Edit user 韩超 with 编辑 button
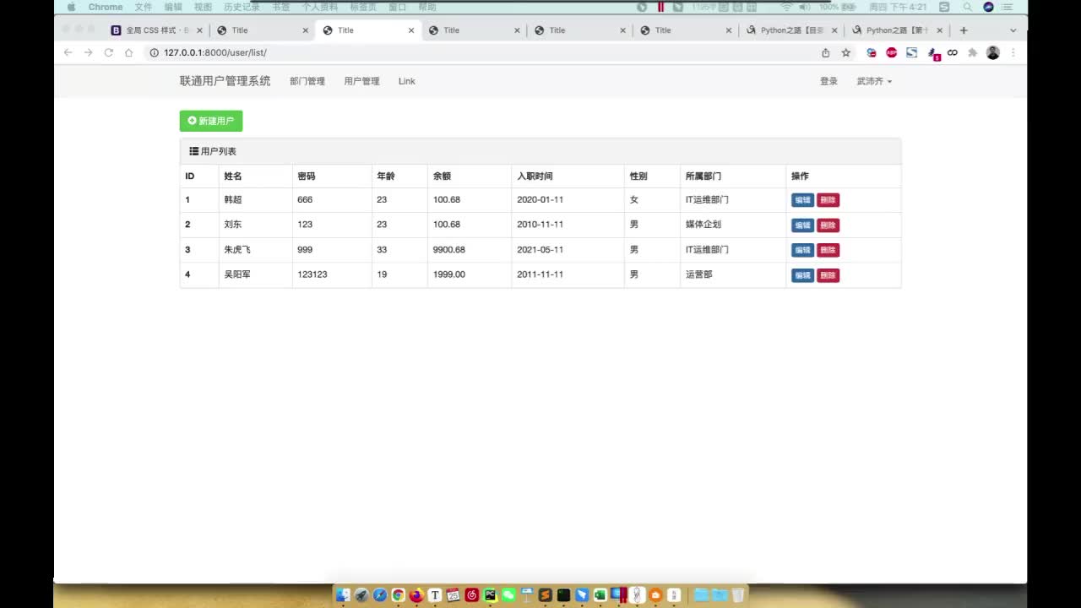 [x=802, y=200]
